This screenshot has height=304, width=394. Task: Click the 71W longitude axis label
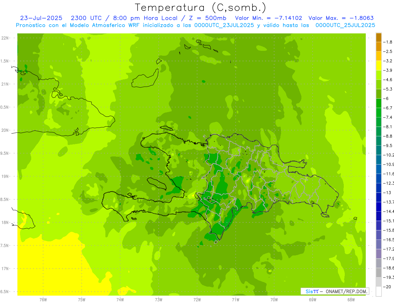235,300
